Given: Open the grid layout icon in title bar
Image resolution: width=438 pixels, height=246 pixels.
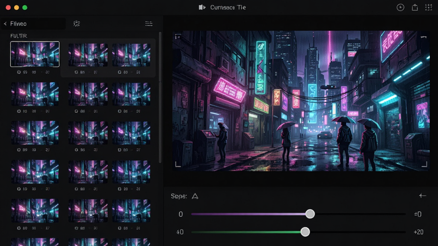Looking at the screenshot, I should tap(429, 8).
